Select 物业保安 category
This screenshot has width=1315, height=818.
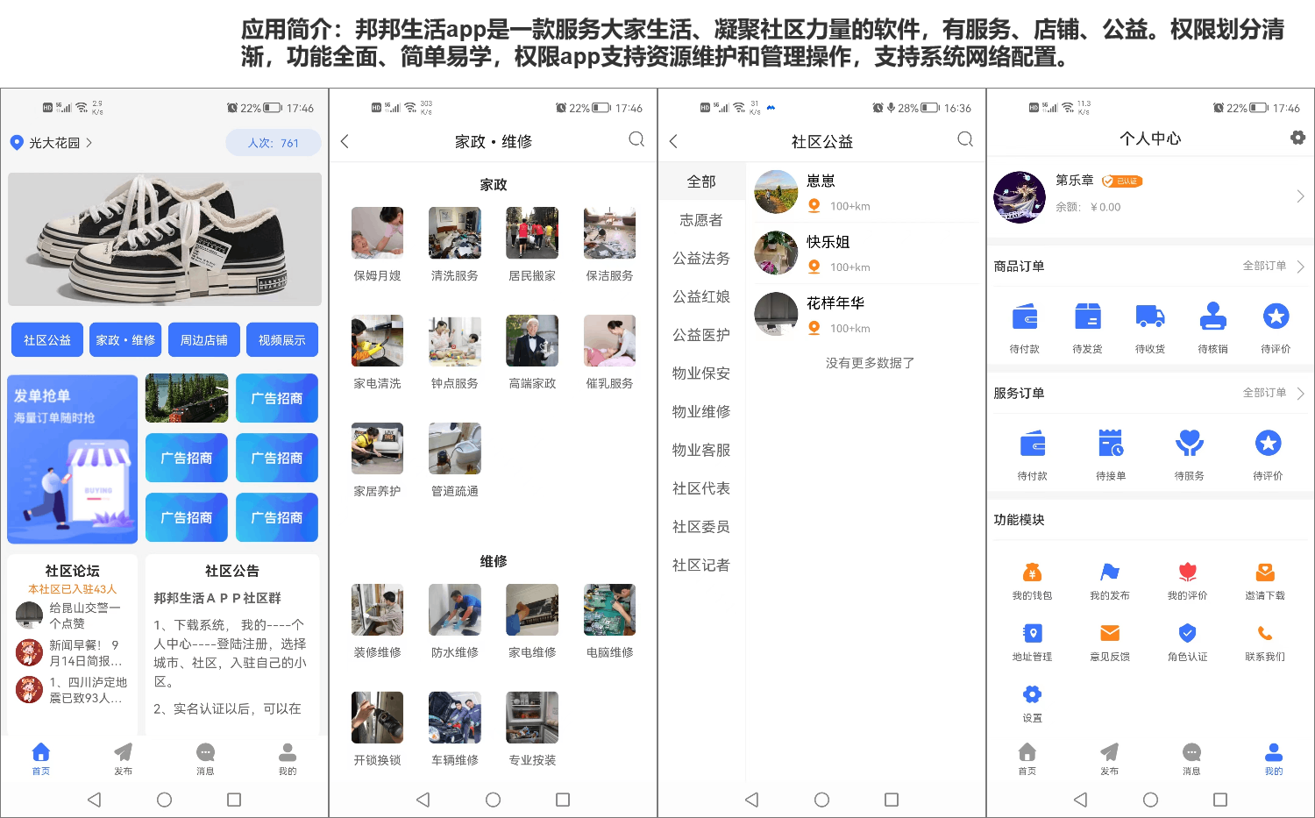(701, 373)
